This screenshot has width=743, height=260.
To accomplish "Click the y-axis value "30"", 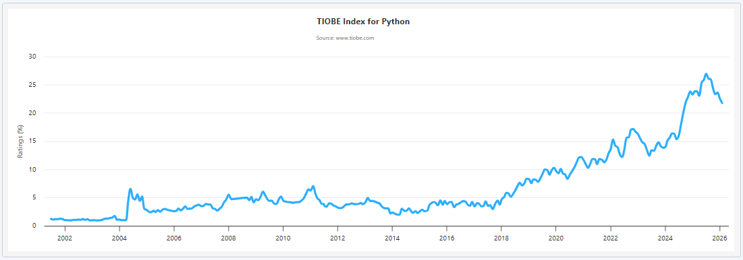I will pos(33,57).
